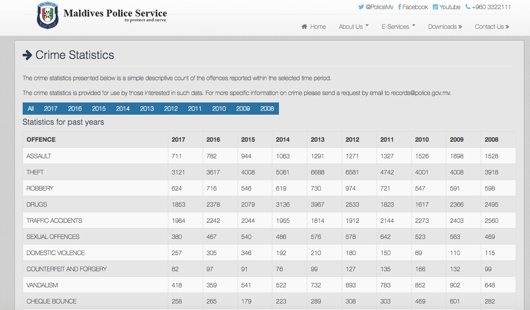Viewport: 530px width, 310px height.
Task: Show statistics for the 2008 tab
Action: pos(267,109)
